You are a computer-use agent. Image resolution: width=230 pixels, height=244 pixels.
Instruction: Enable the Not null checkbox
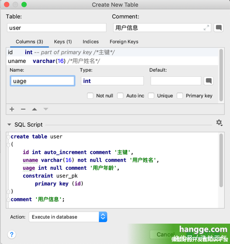click(x=90, y=96)
